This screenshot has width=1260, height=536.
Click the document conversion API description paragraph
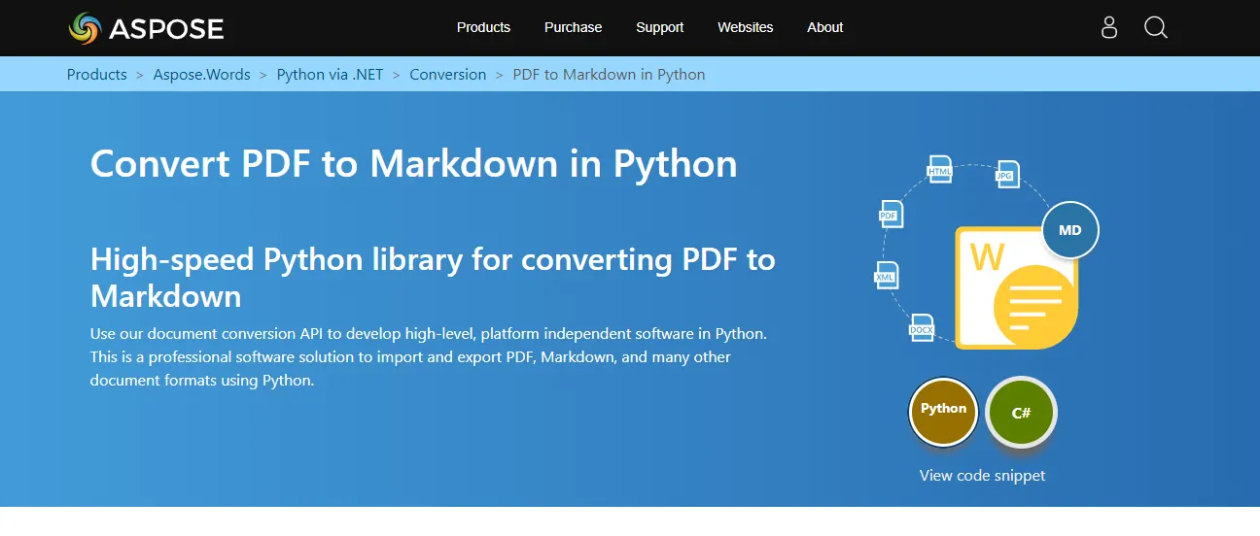coord(429,356)
